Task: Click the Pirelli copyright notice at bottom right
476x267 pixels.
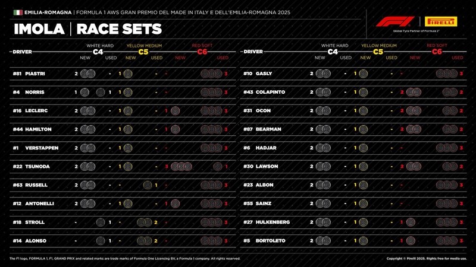Action: [x=431, y=259]
